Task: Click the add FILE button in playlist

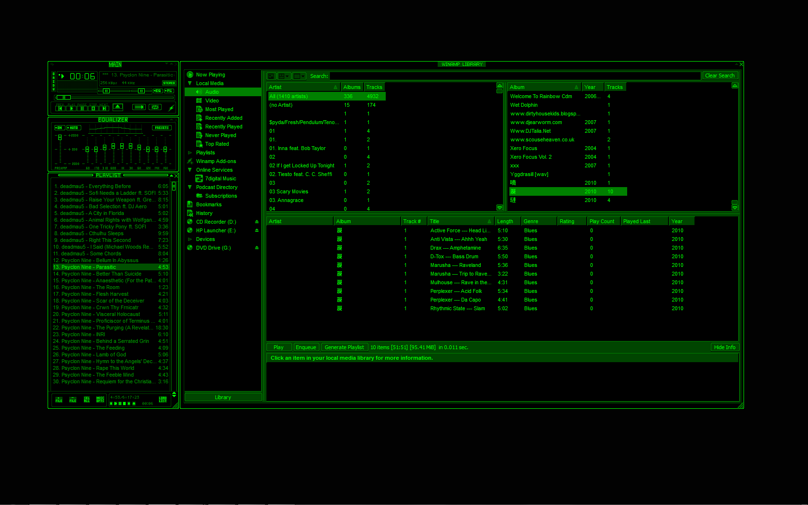Action: [59, 400]
